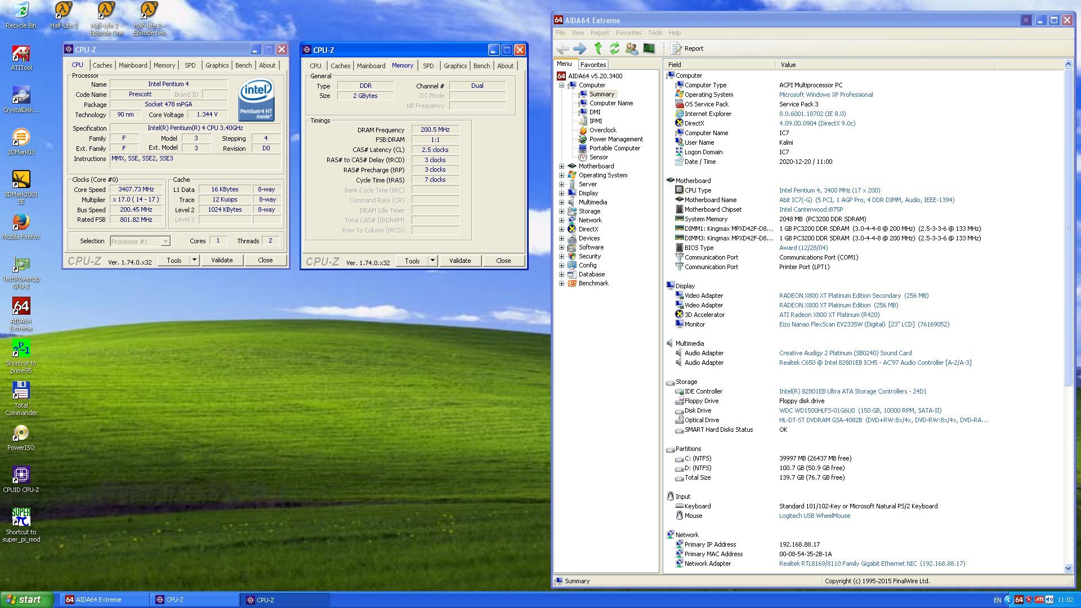
Task: Open the Report wizard in AIDA64 toolbar
Action: coord(687,49)
